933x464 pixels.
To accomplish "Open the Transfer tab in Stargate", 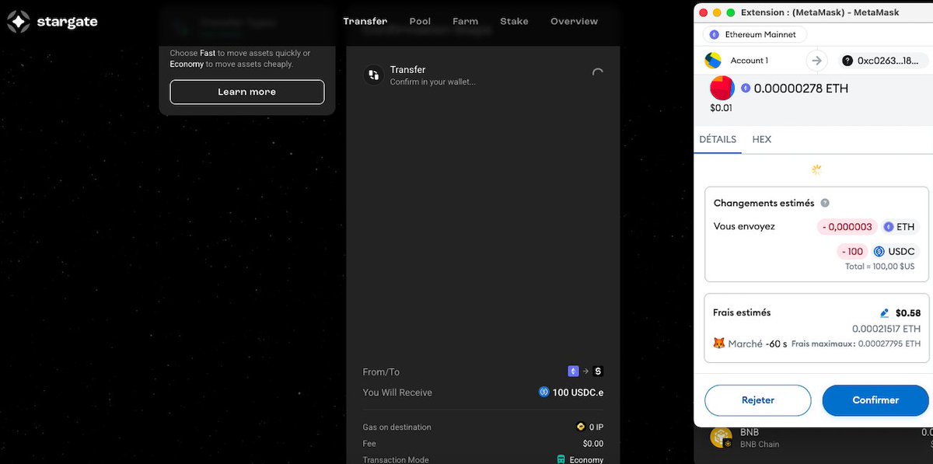I will (365, 21).
